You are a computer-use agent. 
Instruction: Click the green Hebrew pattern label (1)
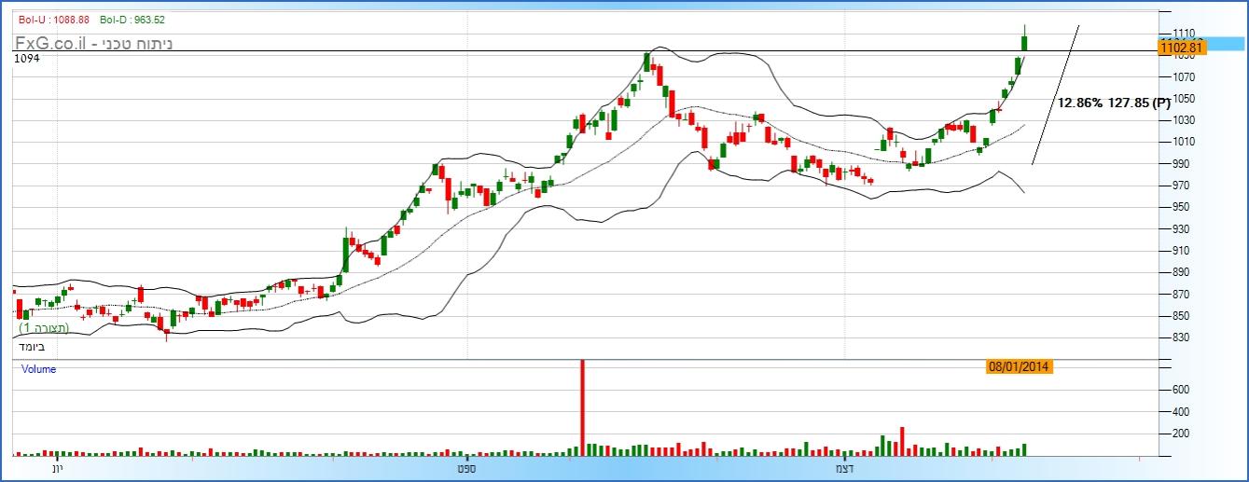tap(43, 328)
